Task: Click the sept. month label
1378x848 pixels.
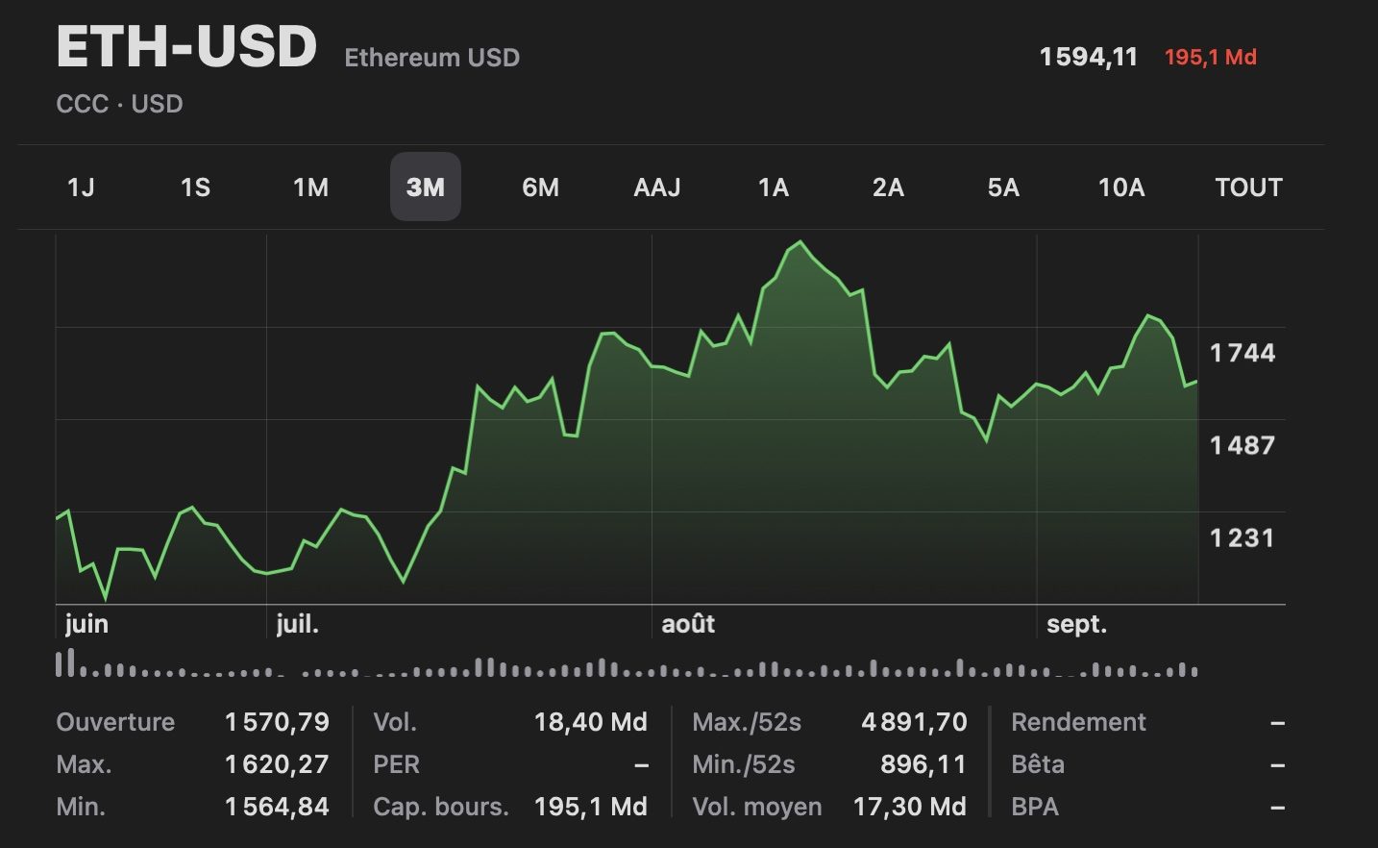Action: click(x=1076, y=624)
